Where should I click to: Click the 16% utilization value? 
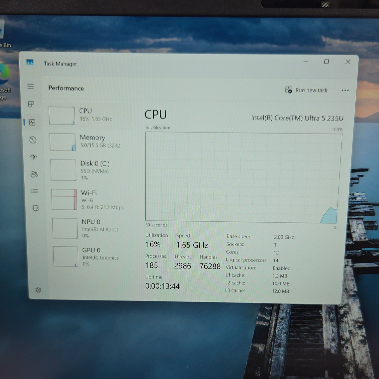[x=153, y=244]
